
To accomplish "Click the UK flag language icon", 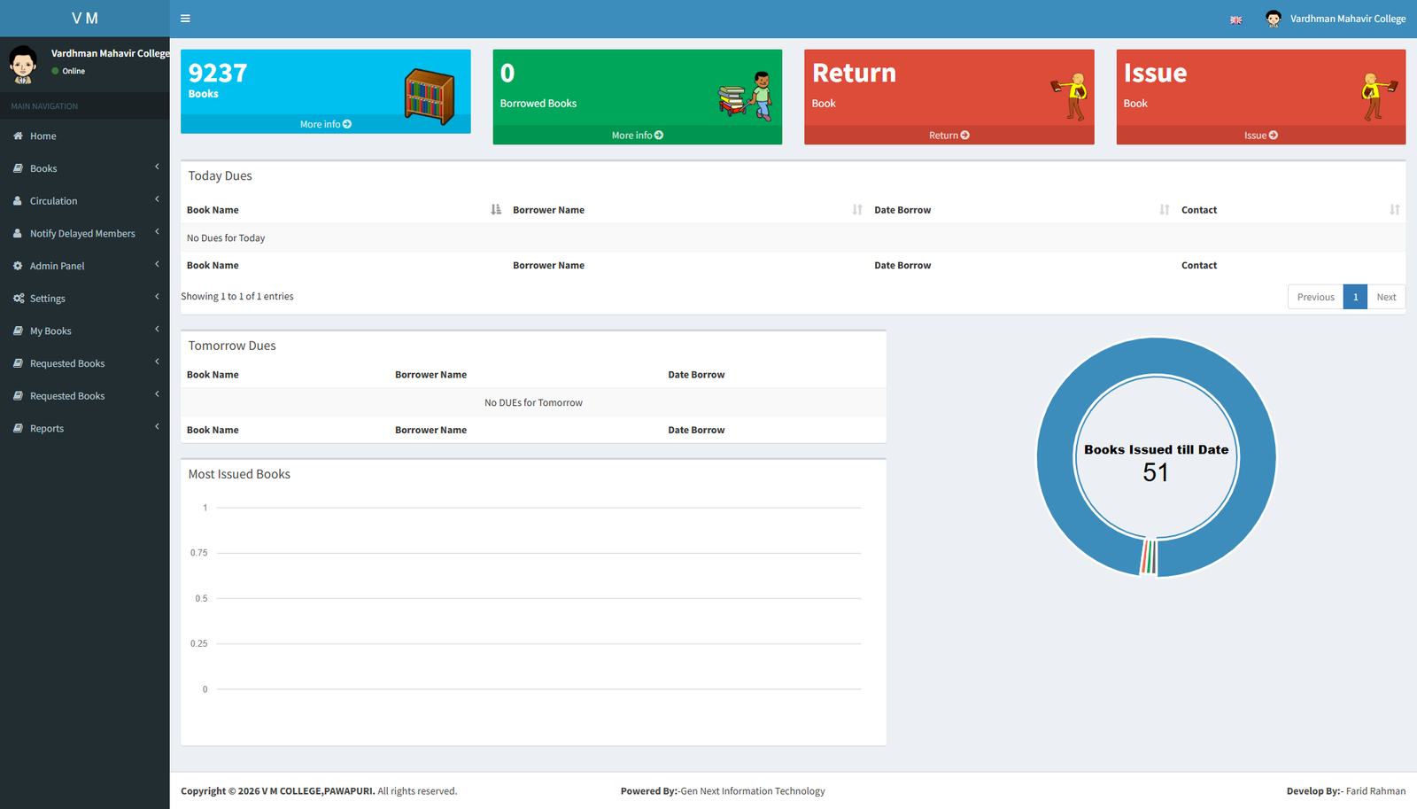I will 1235,19.
